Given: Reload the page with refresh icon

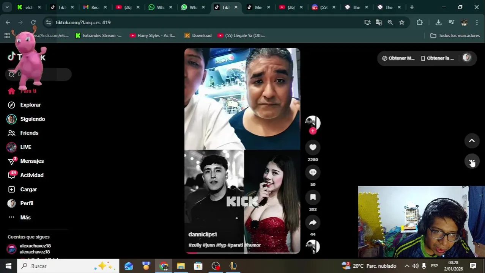Looking at the screenshot, I should click(33, 22).
